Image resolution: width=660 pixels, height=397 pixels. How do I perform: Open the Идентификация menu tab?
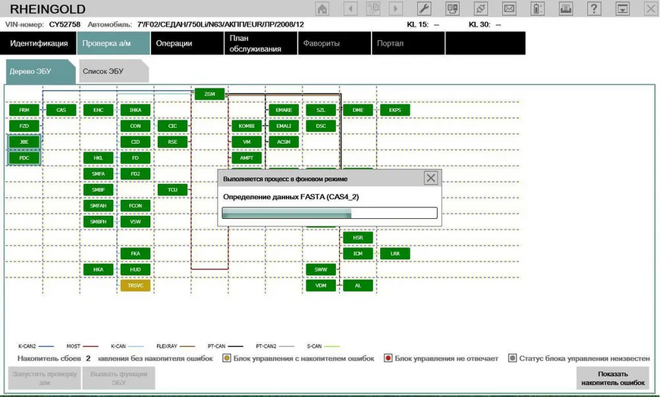38,43
